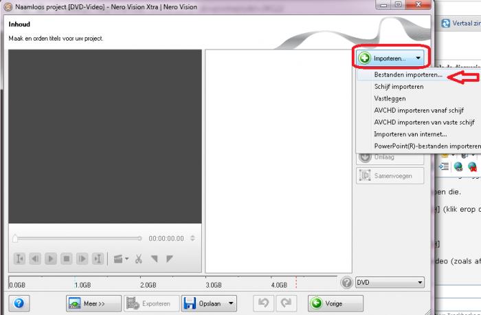Expand the Importeren dropdown arrow

tap(418, 58)
